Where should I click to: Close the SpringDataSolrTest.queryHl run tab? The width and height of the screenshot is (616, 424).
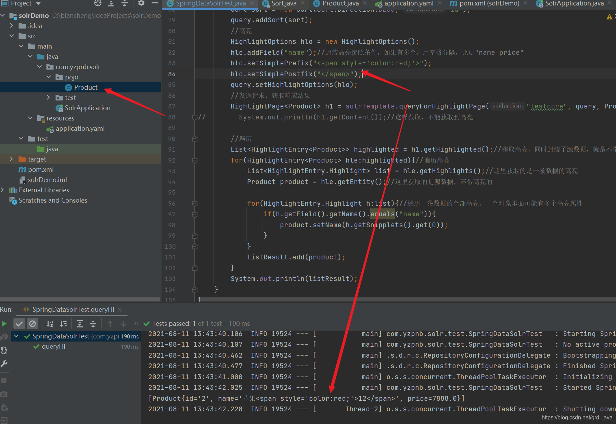point(120,309)
